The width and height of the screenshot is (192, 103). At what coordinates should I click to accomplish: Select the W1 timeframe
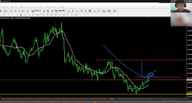click(72, 15)
